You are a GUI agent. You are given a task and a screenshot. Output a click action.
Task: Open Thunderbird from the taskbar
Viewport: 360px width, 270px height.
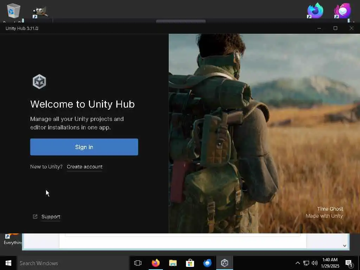point(207,263)
